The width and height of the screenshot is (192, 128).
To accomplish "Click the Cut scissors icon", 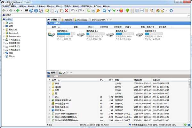I will click(x=57, y=11).
